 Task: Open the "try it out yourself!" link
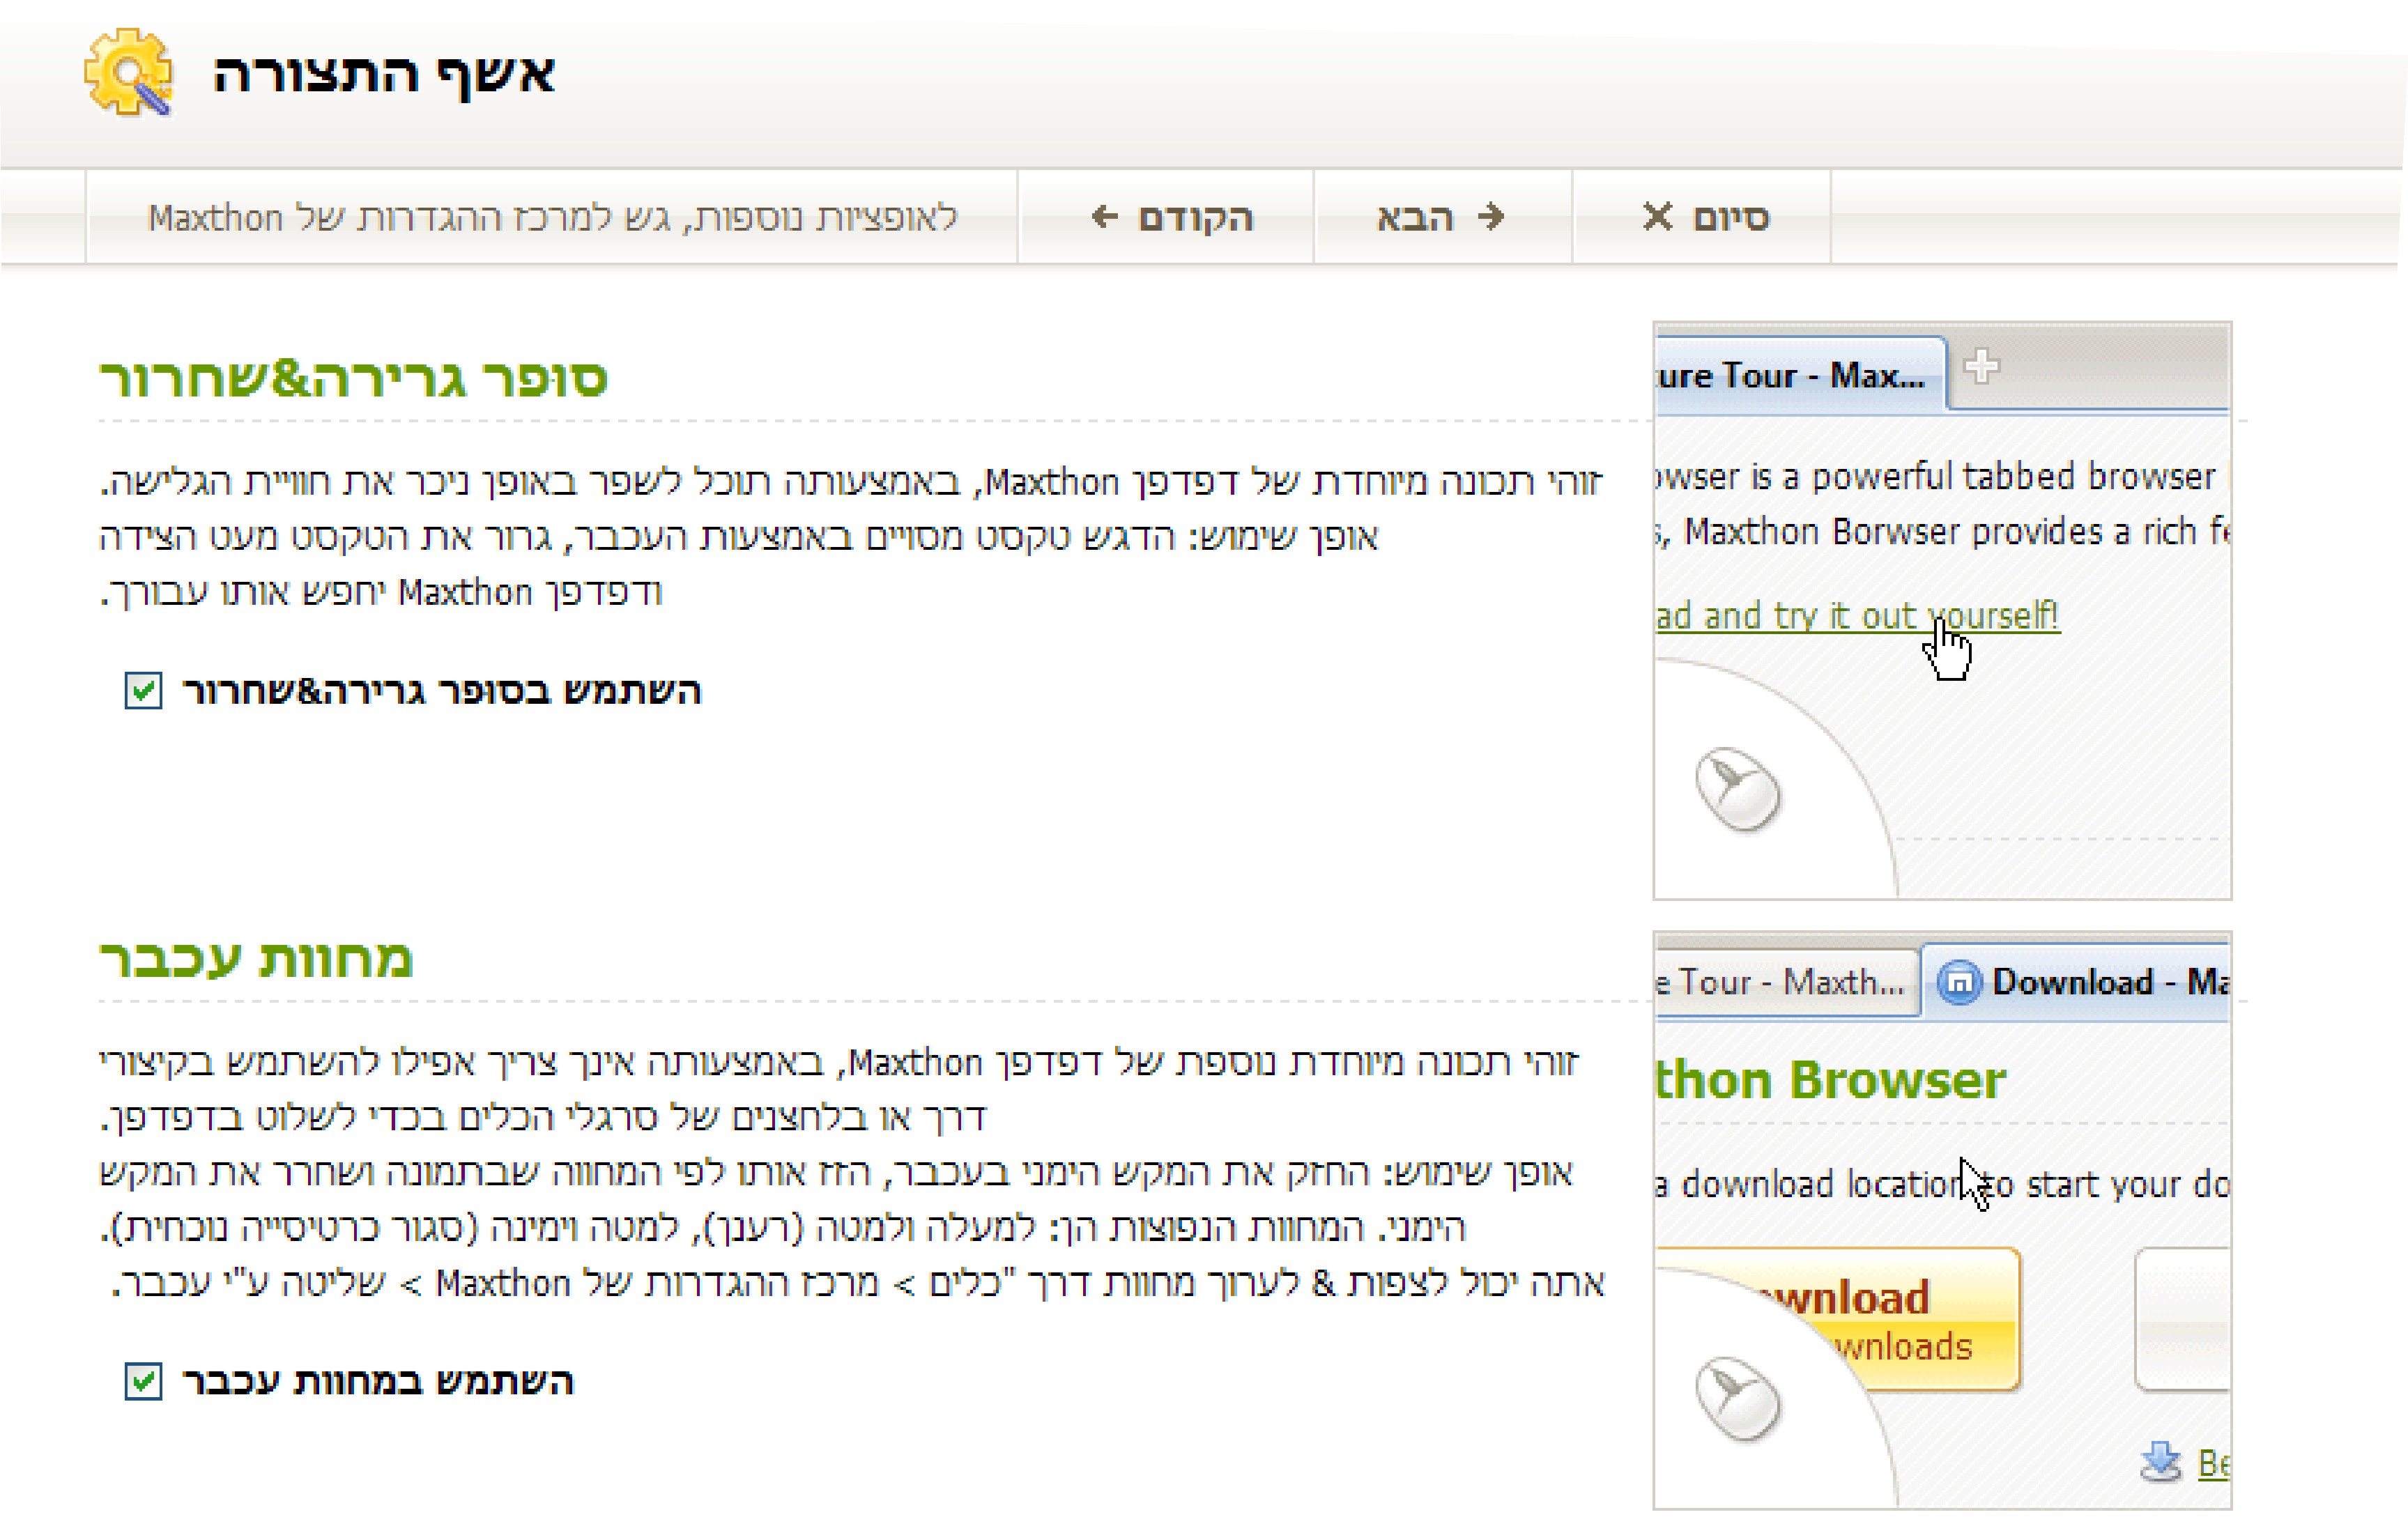point(1858,616)
